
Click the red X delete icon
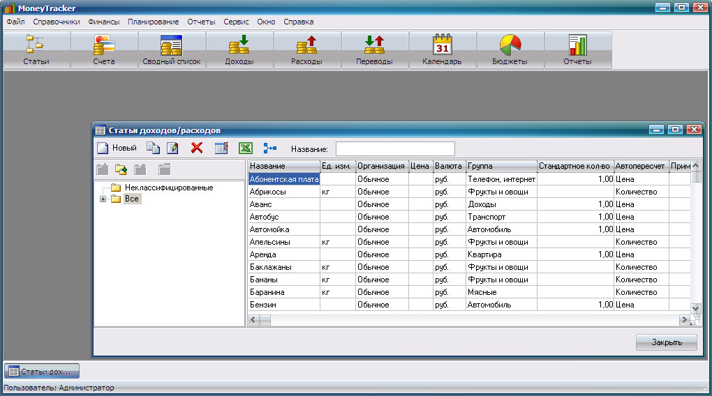tap(197, 148)
